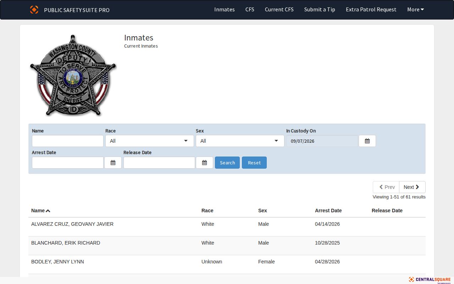Click the Reset button
Viewport: 454px width, 284px height.
pyautogui.click(x=254, y=163)
